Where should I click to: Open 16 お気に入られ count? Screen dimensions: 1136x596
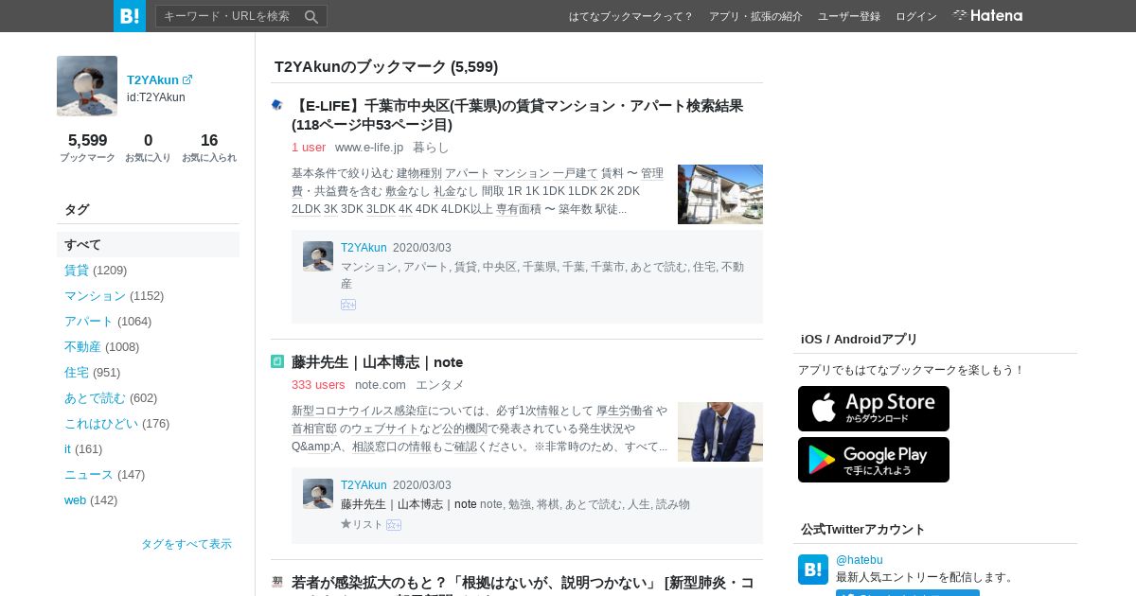(x=209, y=148)
